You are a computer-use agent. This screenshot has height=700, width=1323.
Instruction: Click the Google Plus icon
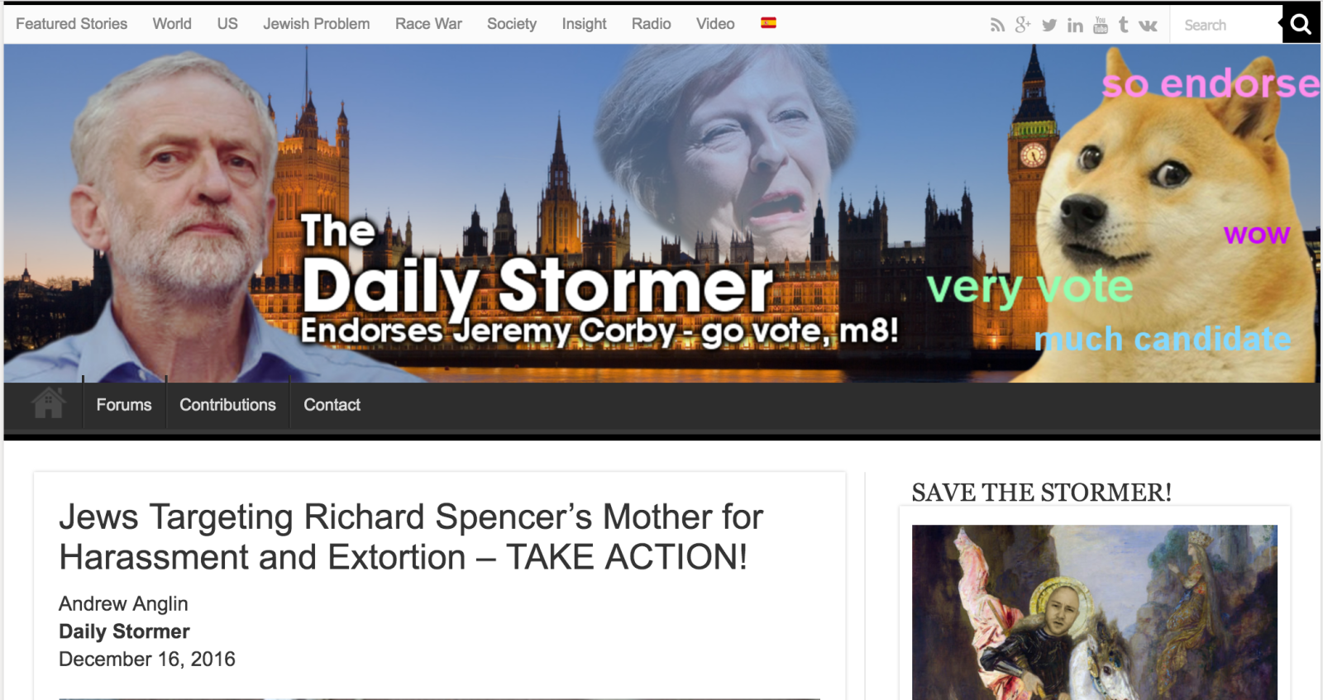(x=1023, y=25)
